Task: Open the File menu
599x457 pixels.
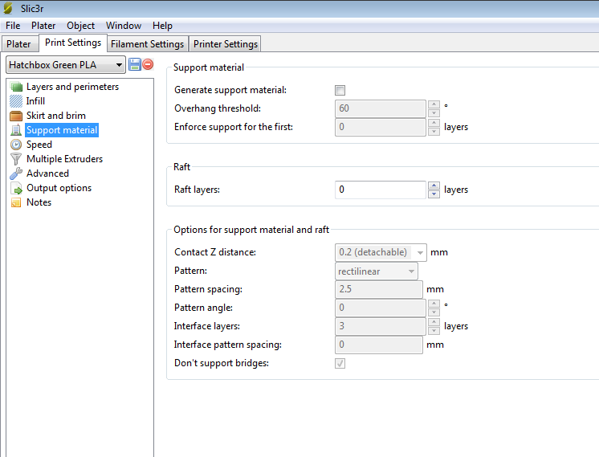Action: [x=13, y=26]
